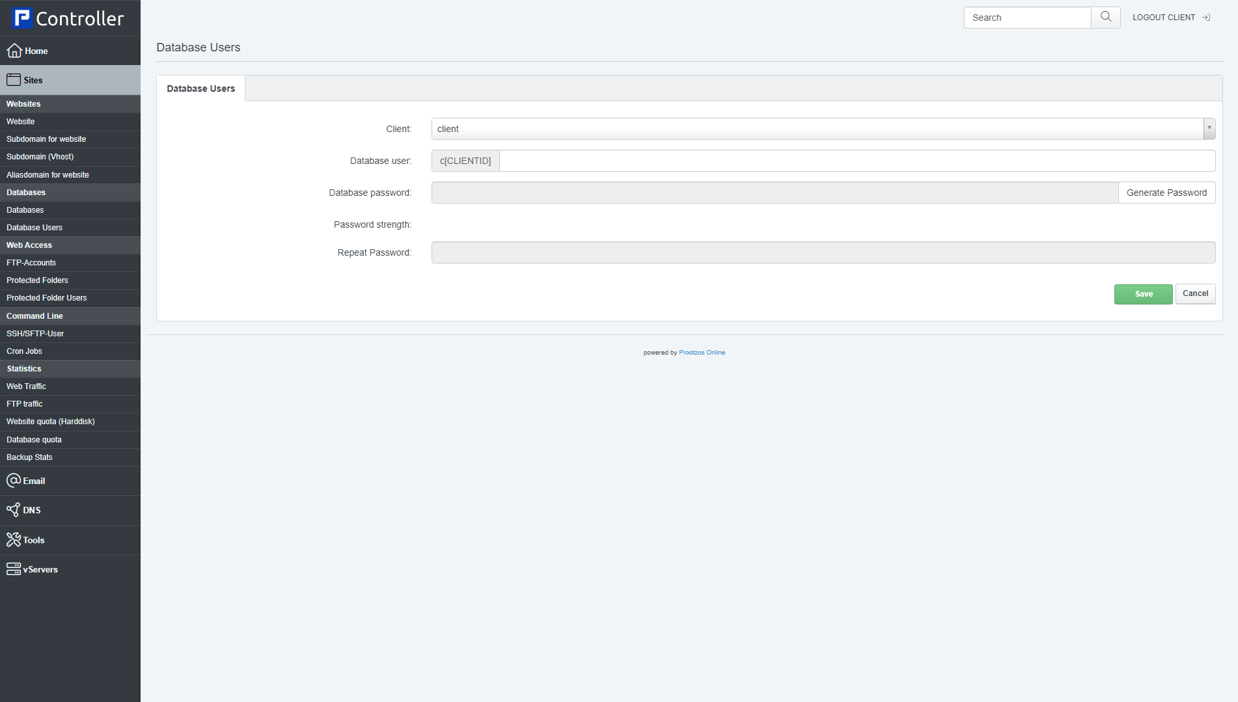Click the DNS icon in the sidebar

(x=14, y=510)
